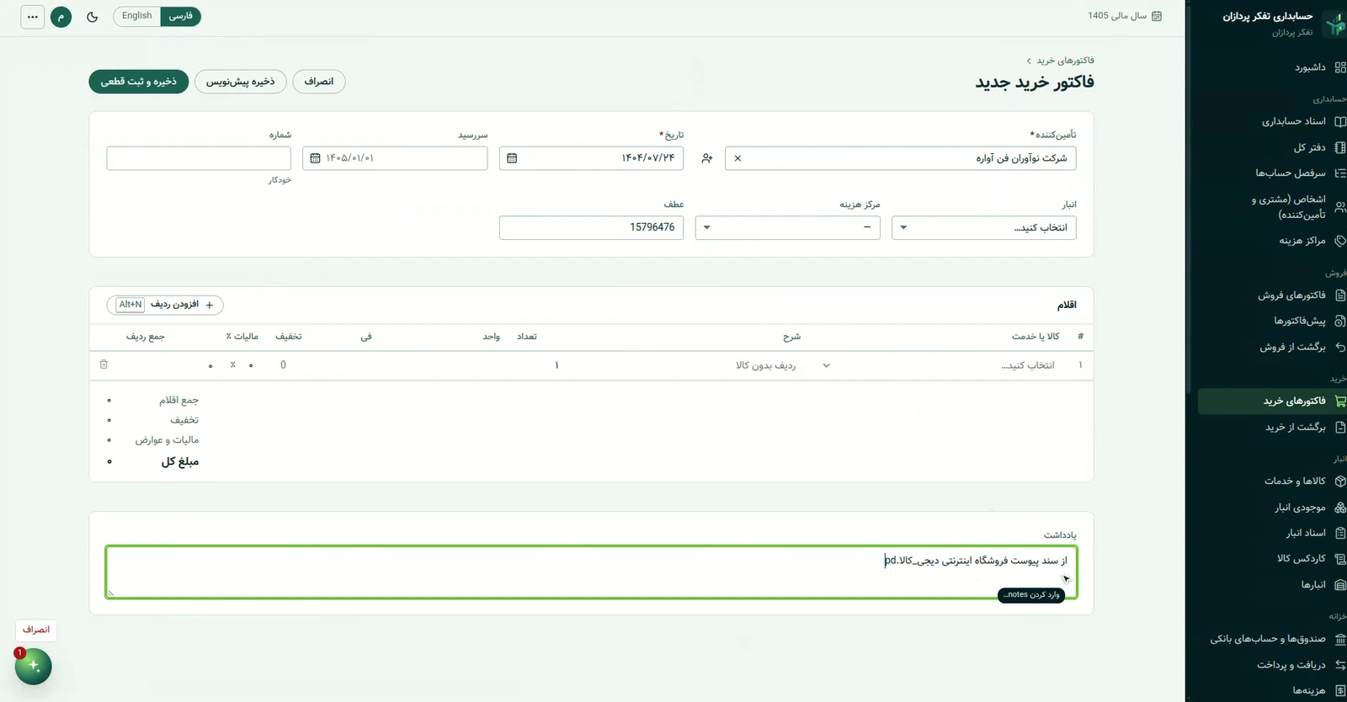Viewport: 1347px width, 702px height.
Task: Open the calendar icon in the تاریخ field
Action: click(x=512, y=158)
